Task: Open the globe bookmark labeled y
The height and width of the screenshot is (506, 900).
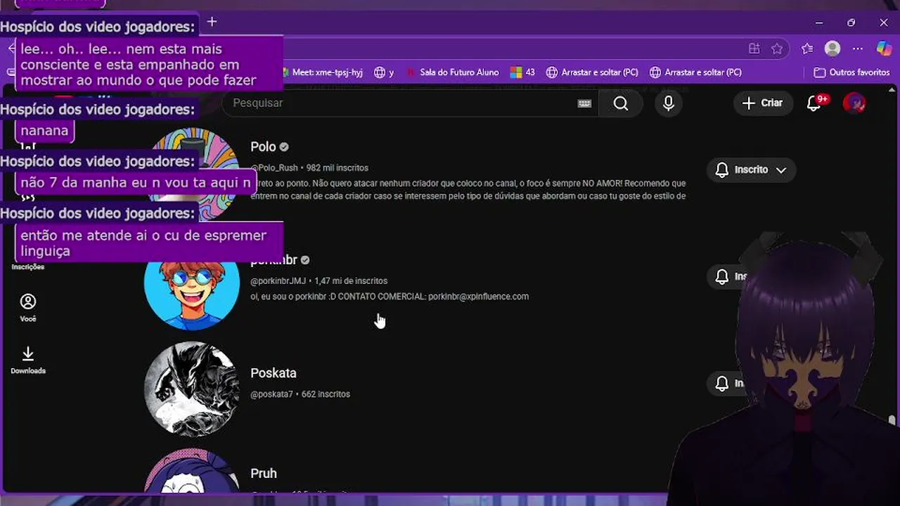Action: pos(384,72)
